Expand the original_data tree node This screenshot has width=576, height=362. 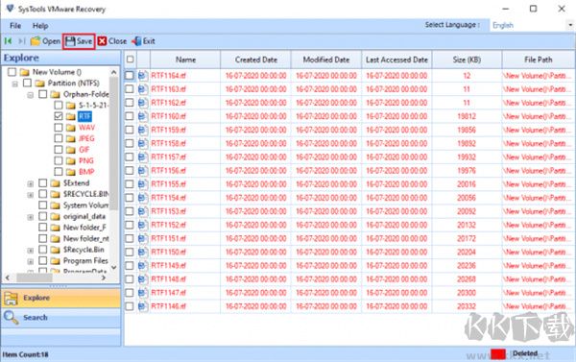click(31, 217)
